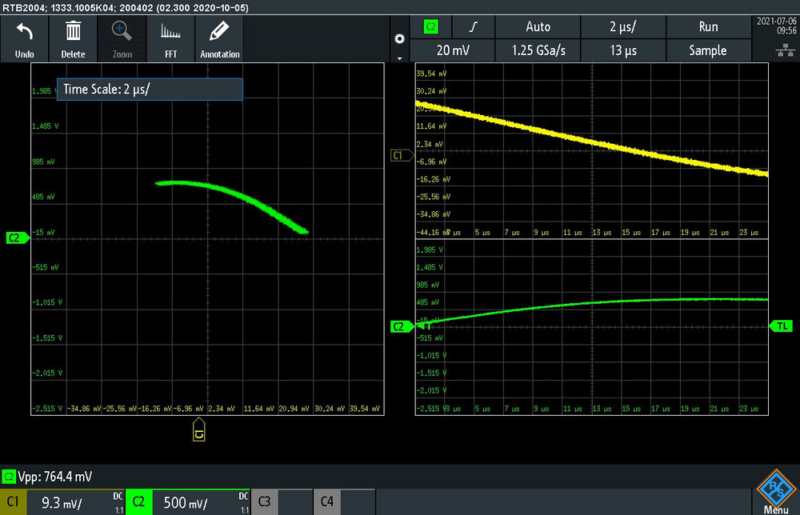
Task: Open the date and time display
Action: [776, 26]
